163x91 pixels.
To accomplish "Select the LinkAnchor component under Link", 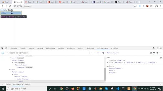I will click(x=21, y=67).
